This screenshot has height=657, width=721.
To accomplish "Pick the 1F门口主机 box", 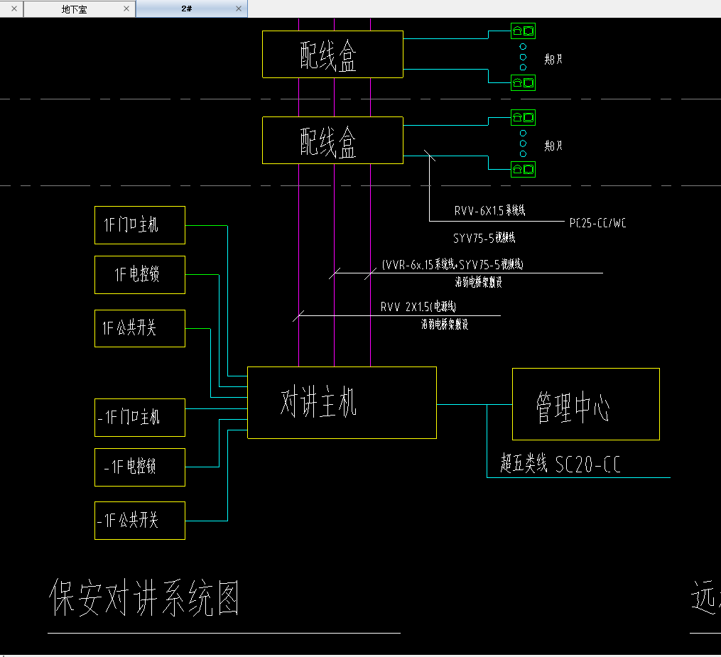I will coord(140,225).
